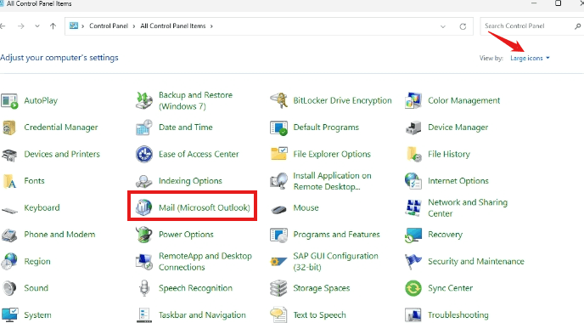Screen dimensions: 584x323
Task: Click the Sound speaker icon
Action: tap(9, 288)
